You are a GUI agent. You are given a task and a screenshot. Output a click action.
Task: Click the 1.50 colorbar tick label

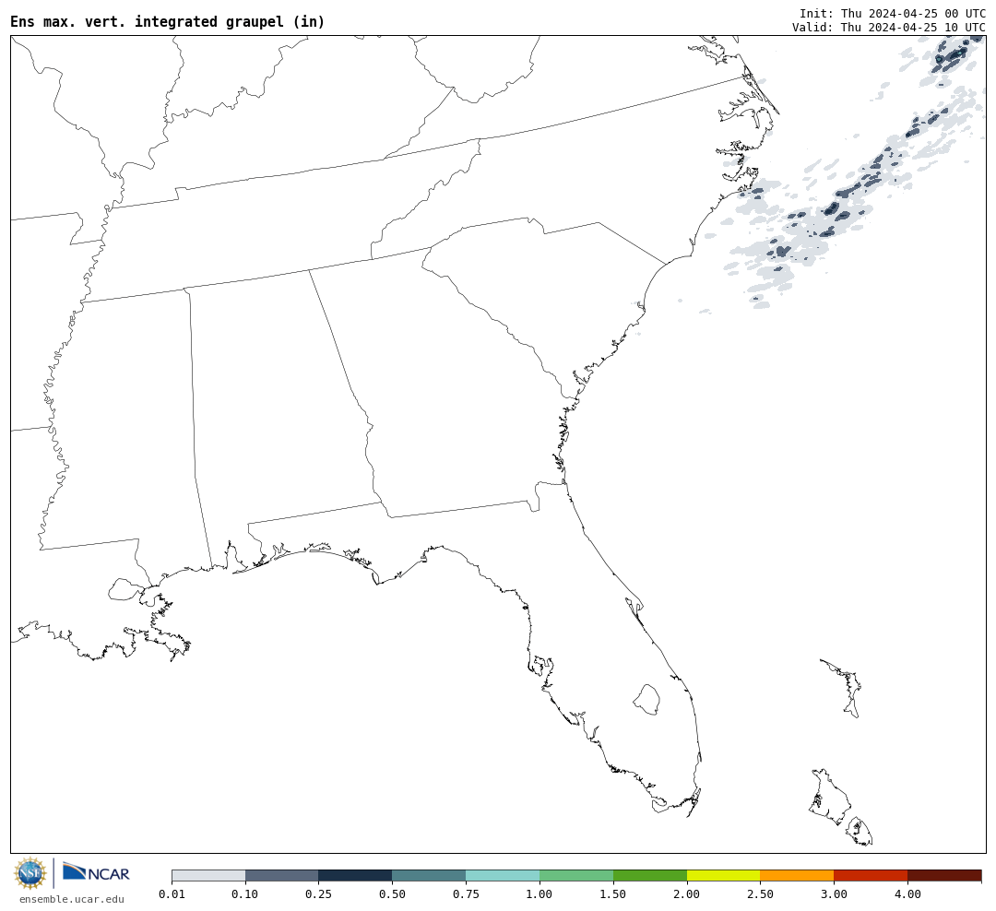pyautogui.click(x=613, y=893)
